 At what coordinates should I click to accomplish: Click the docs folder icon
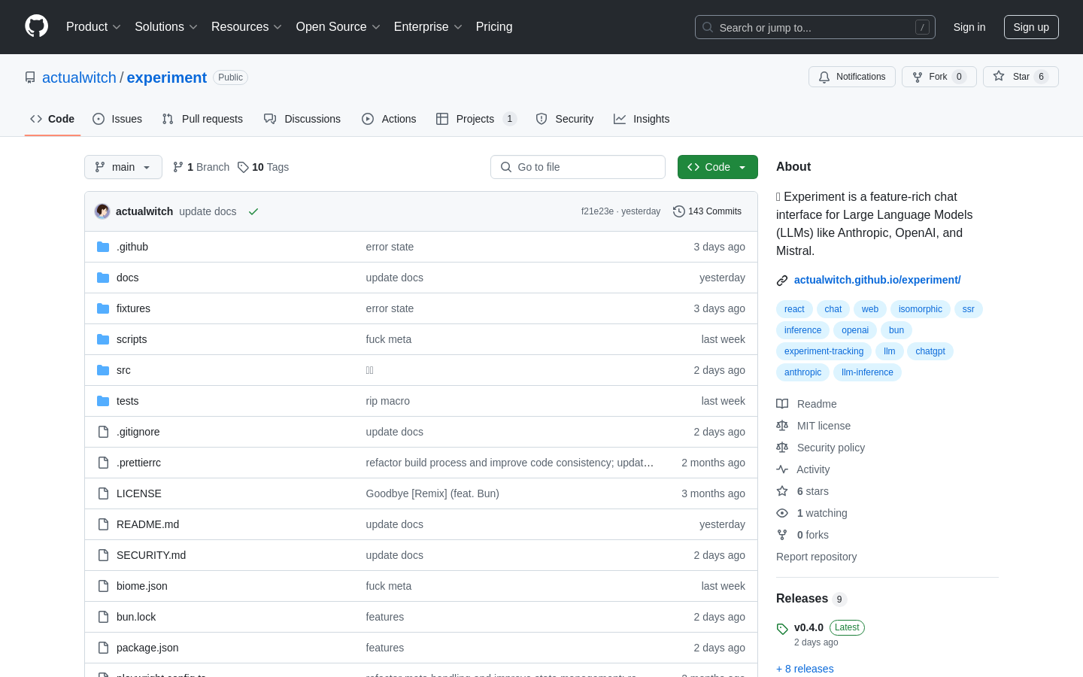tap(103, 278)
